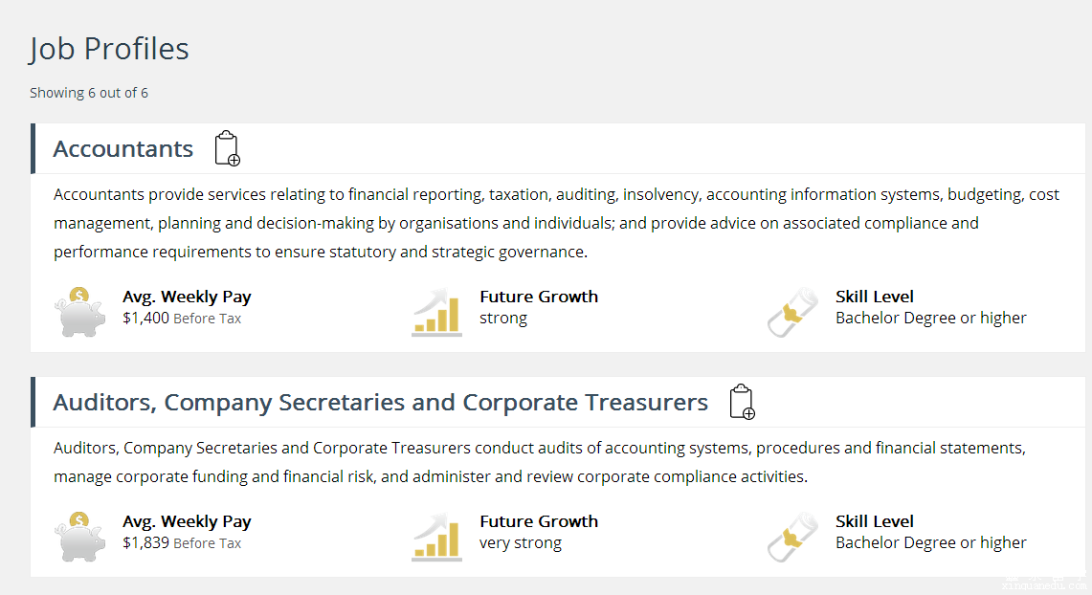This screenshot has width=1092, height=595.
Task: Click Avg. Weekly Pay label in Auditors card
Action: pyautogui.click(x=187, y=521)
